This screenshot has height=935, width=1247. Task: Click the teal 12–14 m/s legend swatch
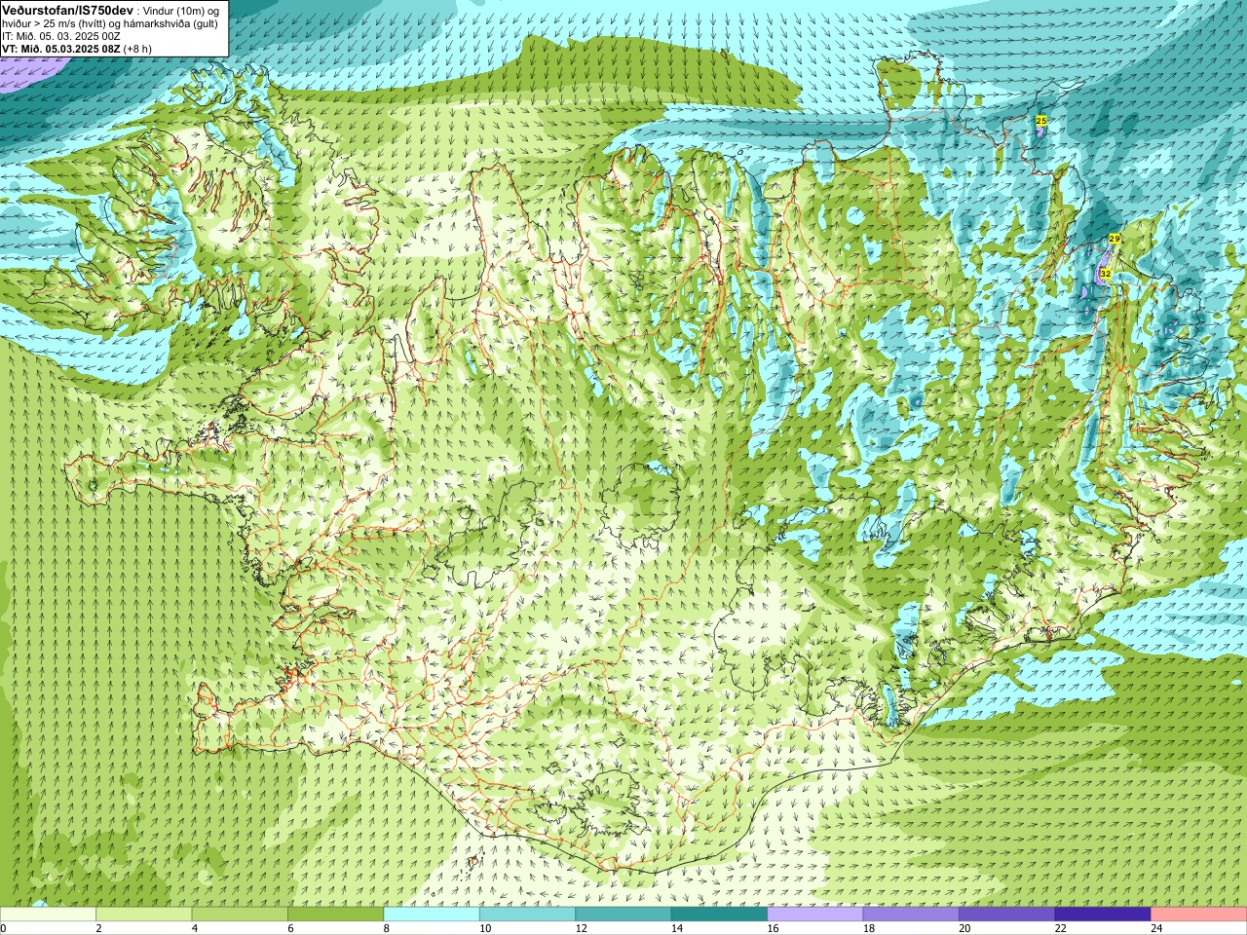click(623, 916)
